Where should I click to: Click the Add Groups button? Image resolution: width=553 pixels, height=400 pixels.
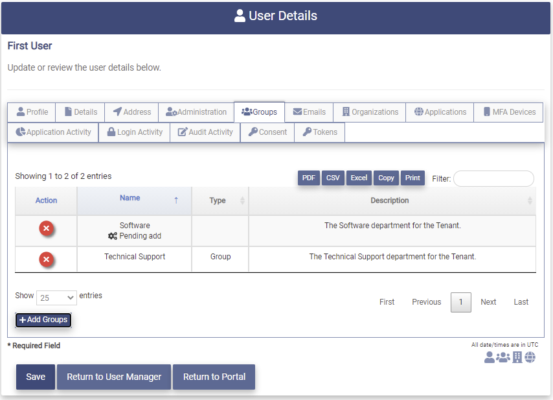click(x=43, y=320)
